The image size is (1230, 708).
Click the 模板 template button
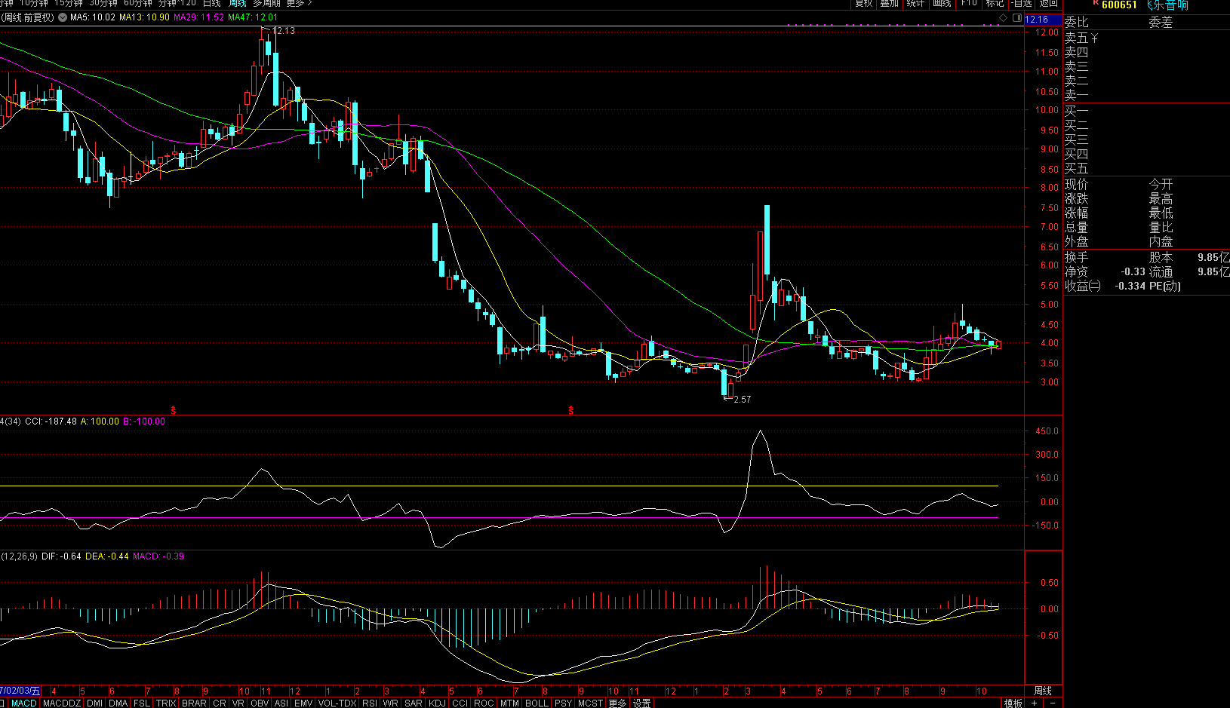[x=1013, y=703]
